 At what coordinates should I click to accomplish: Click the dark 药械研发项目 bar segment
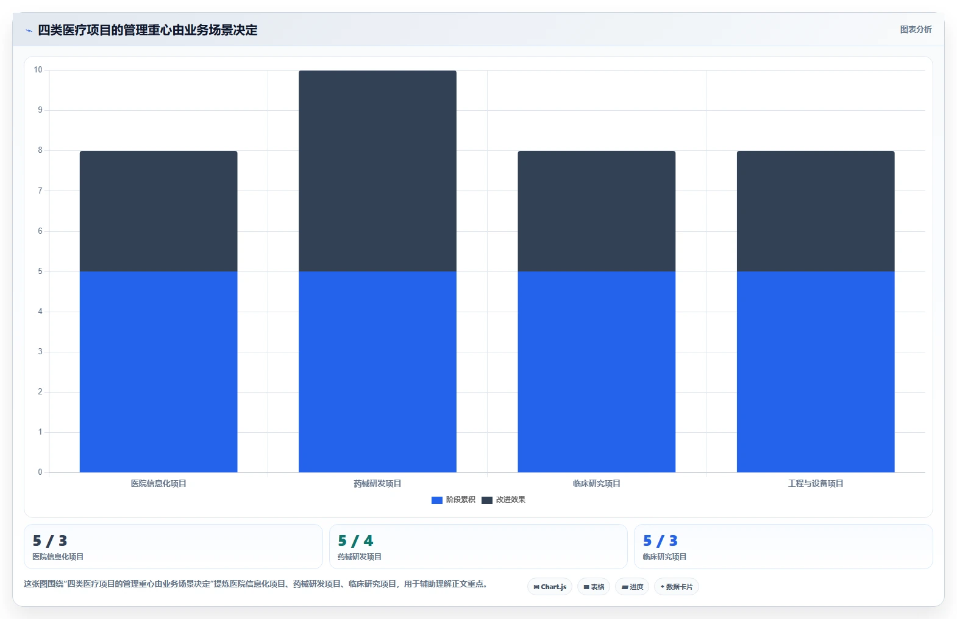(x=377, y=171)
